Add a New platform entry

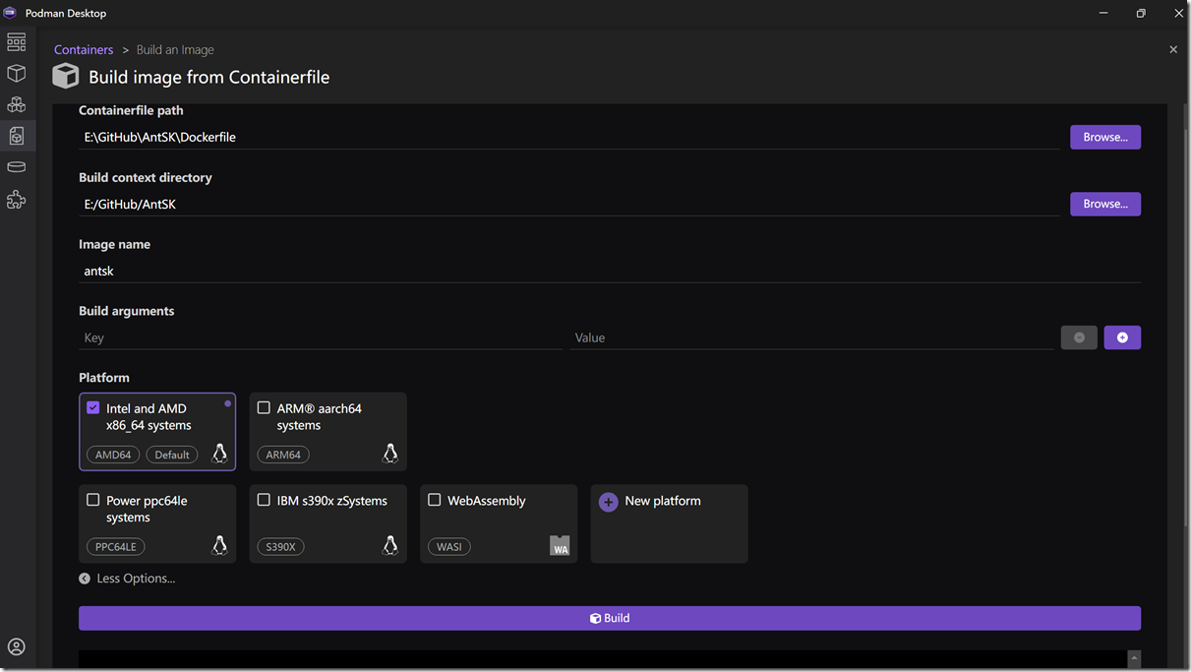[x=651, y=502]
